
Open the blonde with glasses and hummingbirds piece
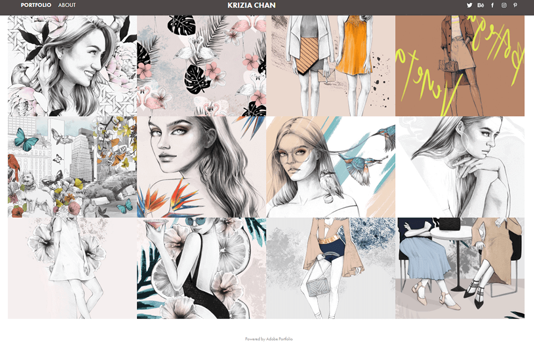tap(330, 165)
